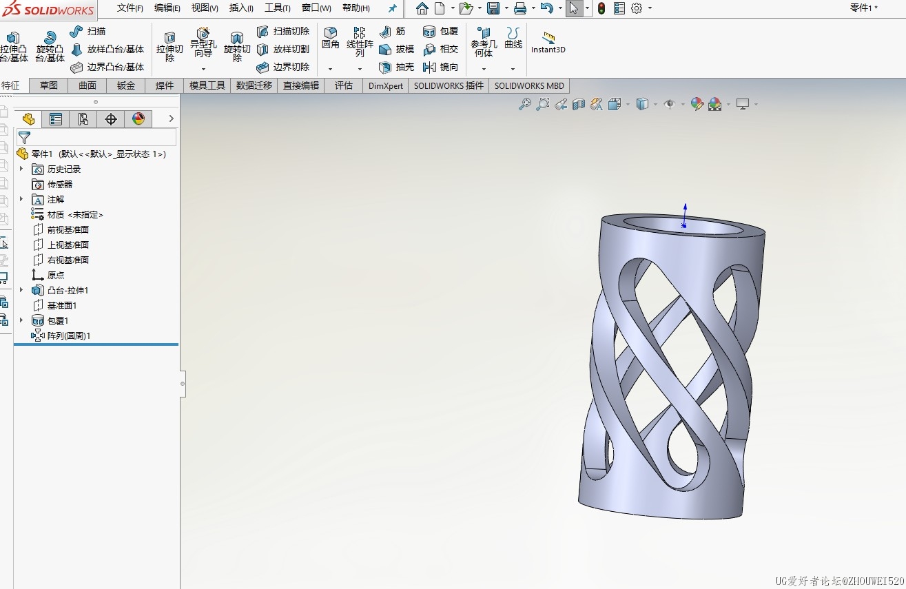
Task: Select the 拔模 draft tool
Action: click(x=397, y=49)
